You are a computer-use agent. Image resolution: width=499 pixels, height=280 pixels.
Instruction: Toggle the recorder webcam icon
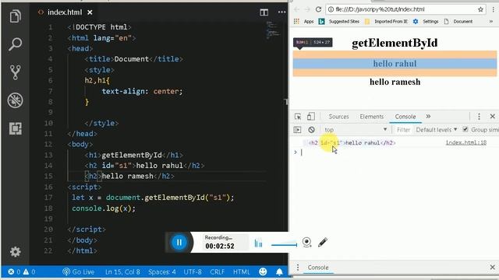click(x=306, y=243)
